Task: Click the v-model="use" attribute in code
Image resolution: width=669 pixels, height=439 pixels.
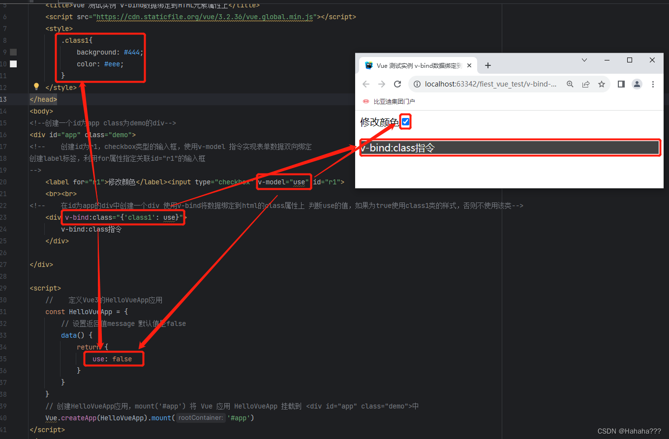Action: [x=283, y=182]
